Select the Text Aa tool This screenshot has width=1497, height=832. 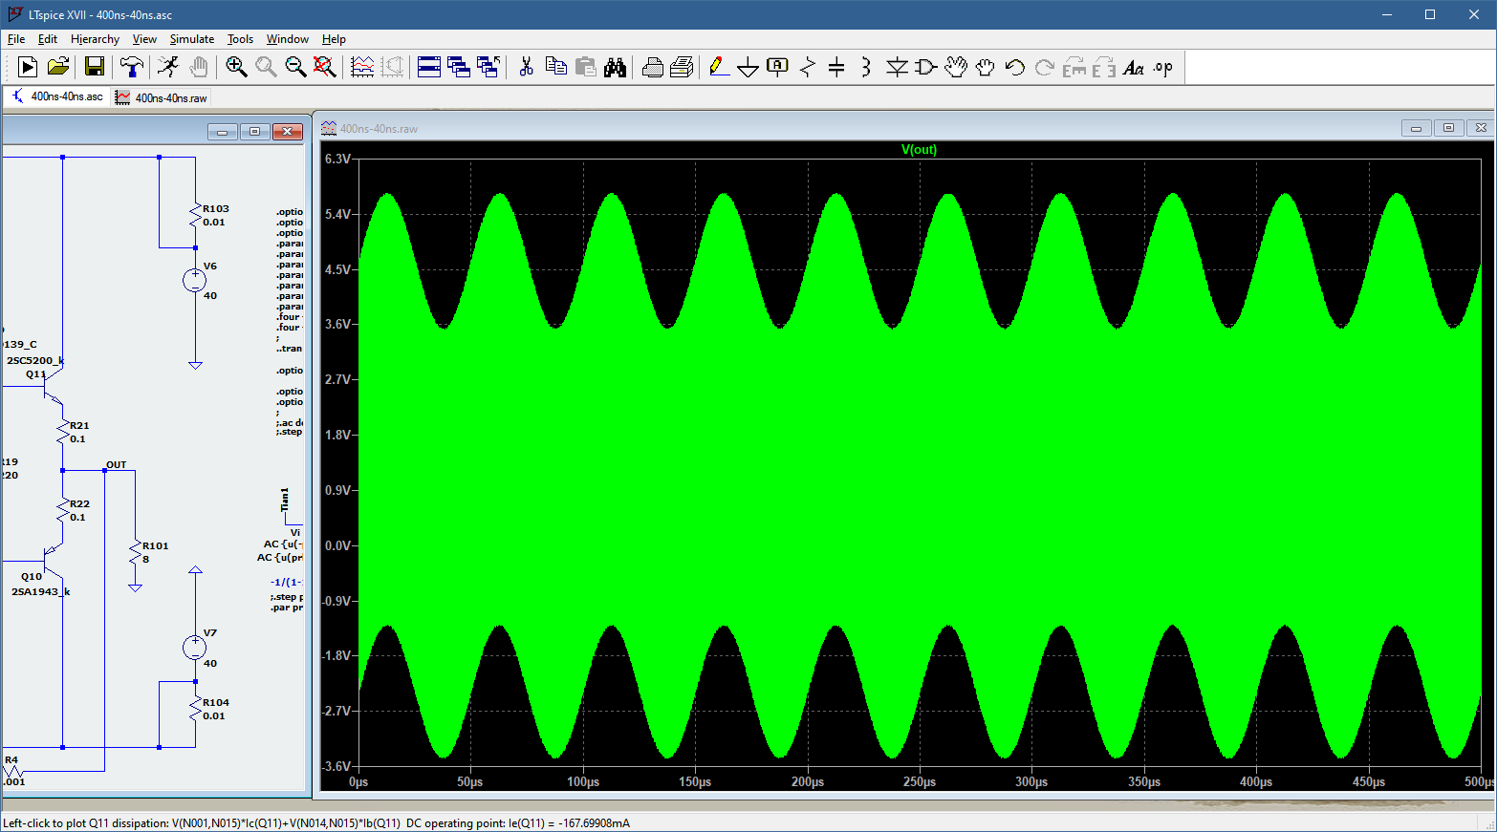point(1133,67)
